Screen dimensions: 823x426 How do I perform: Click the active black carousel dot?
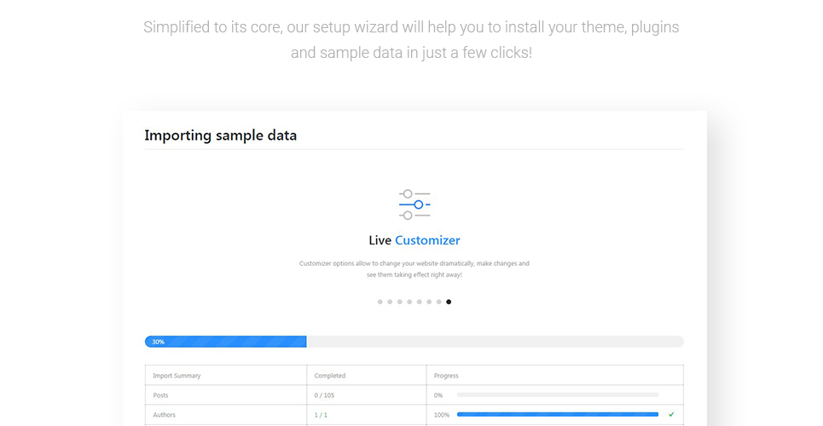(x=449, y=302)
